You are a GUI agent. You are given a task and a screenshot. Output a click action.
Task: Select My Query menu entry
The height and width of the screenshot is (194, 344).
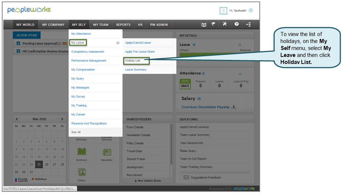pyautogui.click(x=78, y=79)
